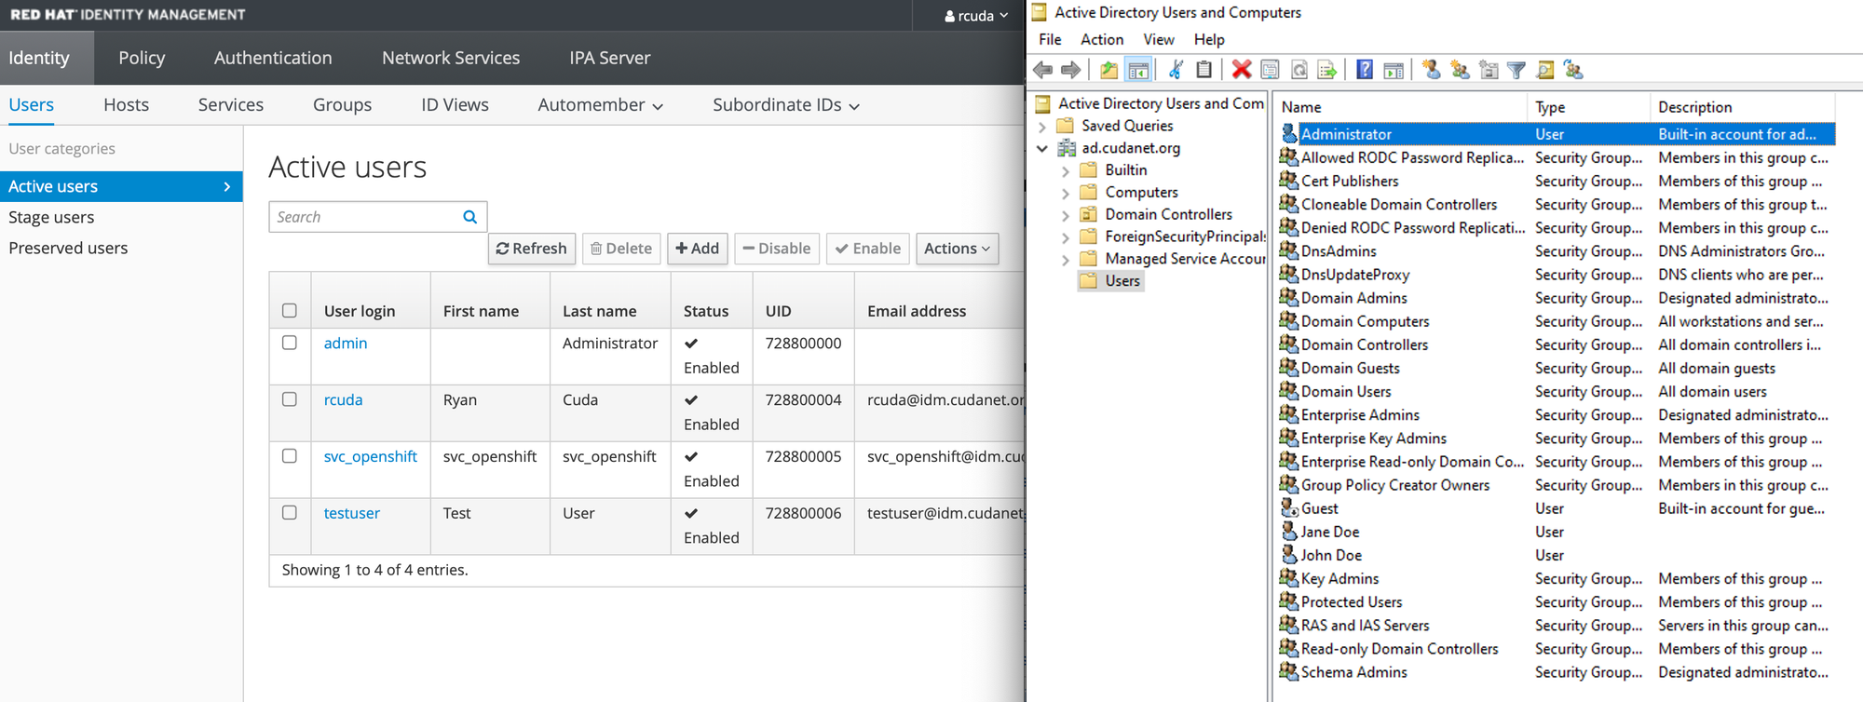Open the Subordinate IDs dropdown

[x=786, y=105]
